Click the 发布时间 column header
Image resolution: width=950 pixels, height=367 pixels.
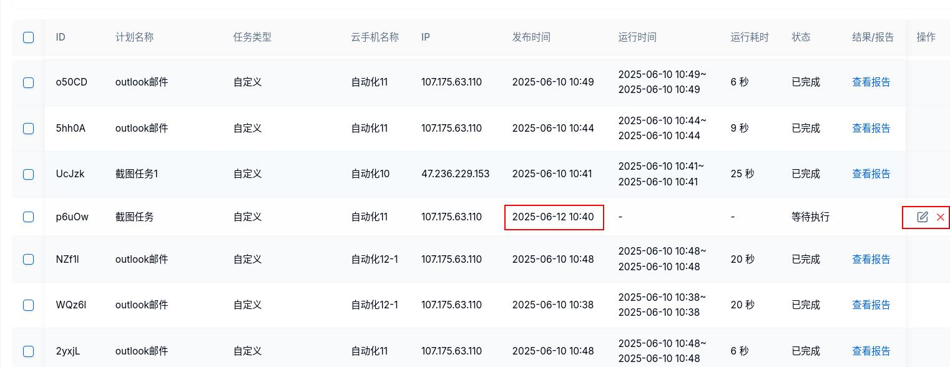tap(531, 37)
